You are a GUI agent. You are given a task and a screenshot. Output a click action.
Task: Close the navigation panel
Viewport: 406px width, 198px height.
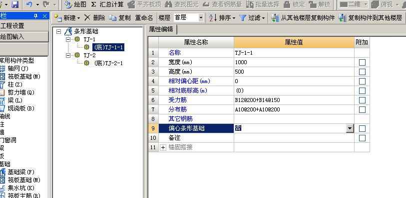click(x=45, y=16)
